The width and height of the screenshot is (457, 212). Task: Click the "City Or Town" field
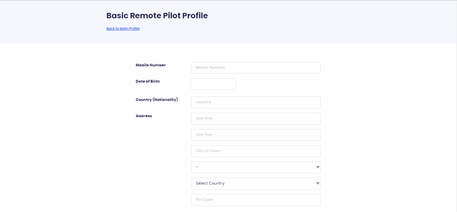(x=255, y=151)
